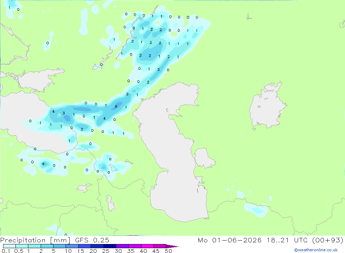Click the '50' legend scale label
The image size is (345, 253).
[x=168, y=251]
